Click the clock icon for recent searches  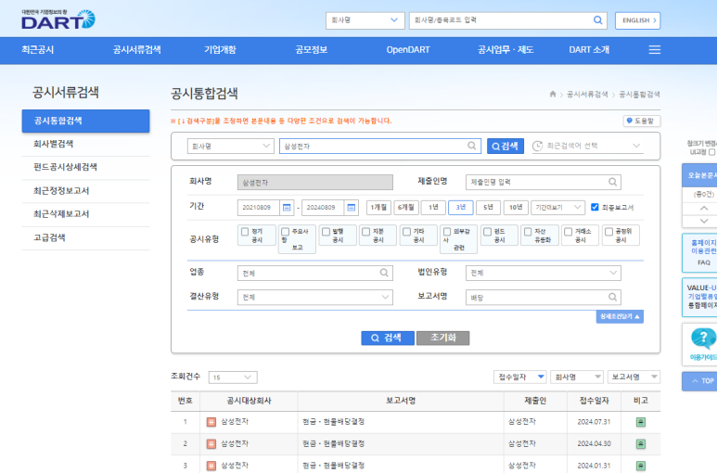[537, 146]
